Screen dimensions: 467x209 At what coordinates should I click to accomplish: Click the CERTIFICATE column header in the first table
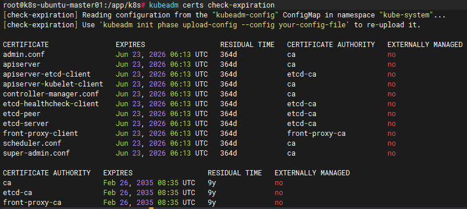26,45
